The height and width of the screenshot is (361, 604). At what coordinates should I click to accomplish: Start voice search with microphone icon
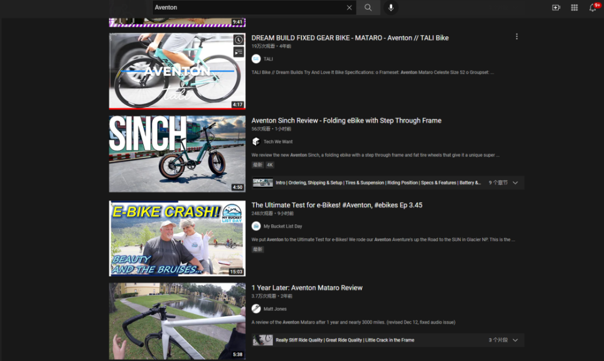click(391, 7)
